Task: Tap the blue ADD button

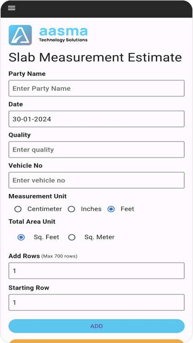Action: pyautogui.click(x=96, y=326)
